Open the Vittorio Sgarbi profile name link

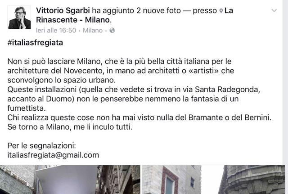(x=63, y=10)
